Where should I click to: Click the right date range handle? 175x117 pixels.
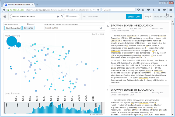point(102,108)
